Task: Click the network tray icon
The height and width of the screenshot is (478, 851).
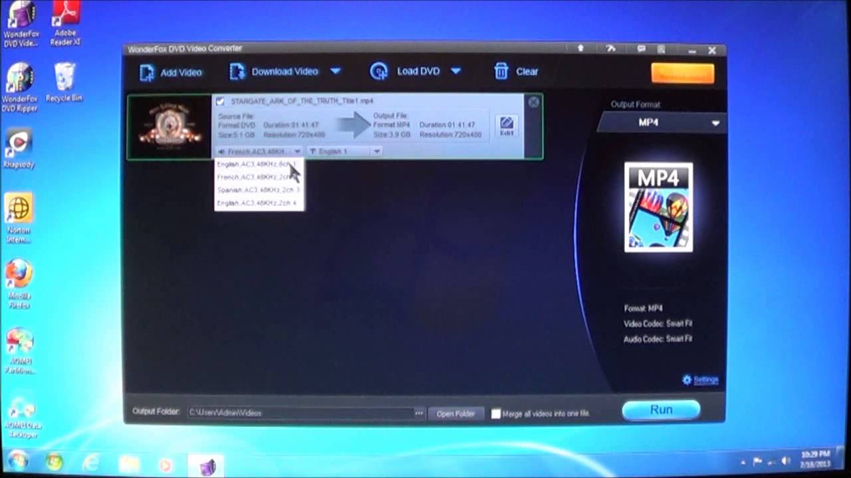Action: (x=771, y=461)
